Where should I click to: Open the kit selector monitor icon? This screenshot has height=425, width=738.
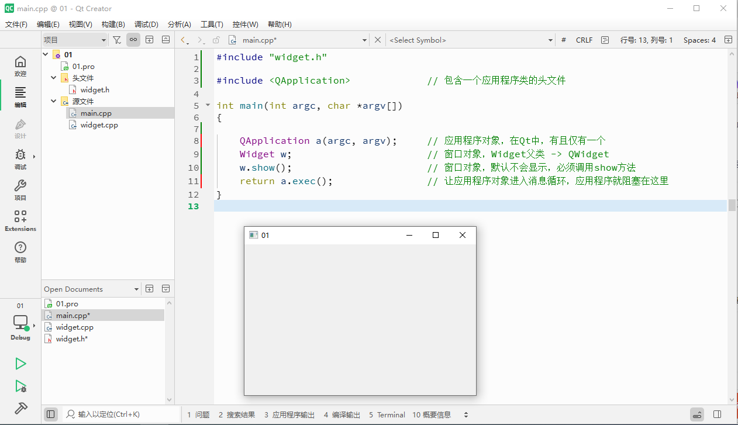click(20, 322)
